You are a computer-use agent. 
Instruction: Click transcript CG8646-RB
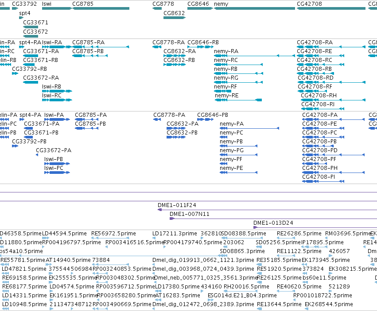(x=200, y=47)
